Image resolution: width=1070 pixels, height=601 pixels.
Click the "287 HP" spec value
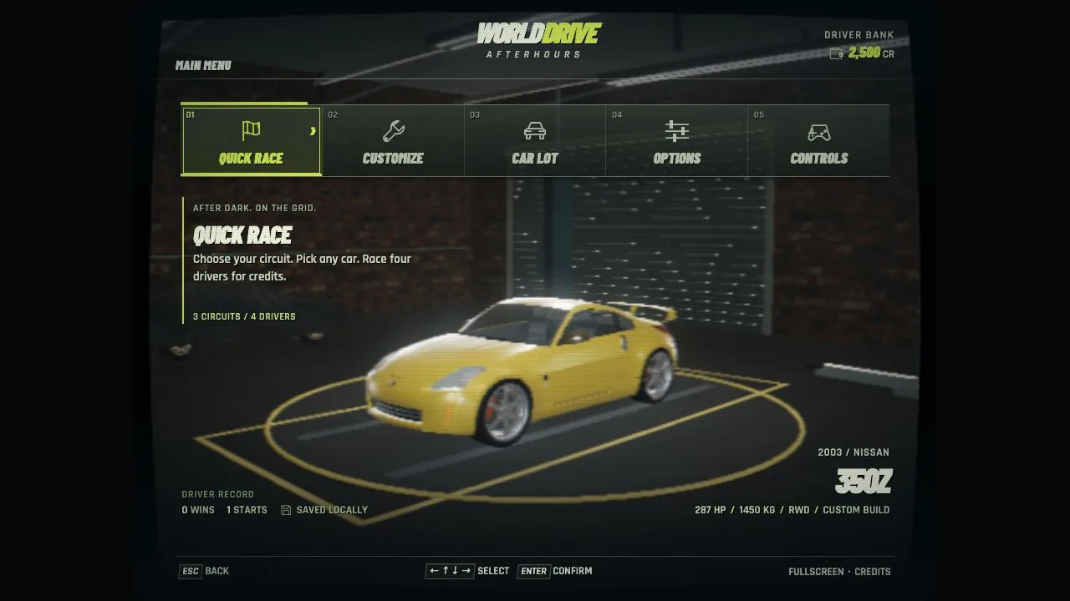710,510
